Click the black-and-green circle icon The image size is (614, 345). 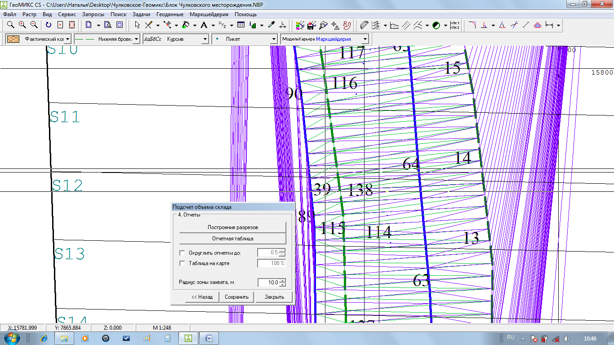[x=436, y=25]
